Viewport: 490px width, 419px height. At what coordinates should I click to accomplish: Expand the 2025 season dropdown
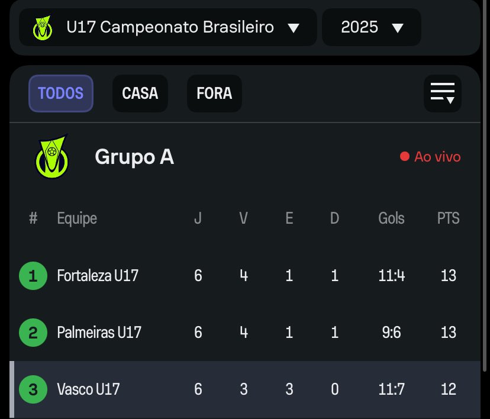372,27
